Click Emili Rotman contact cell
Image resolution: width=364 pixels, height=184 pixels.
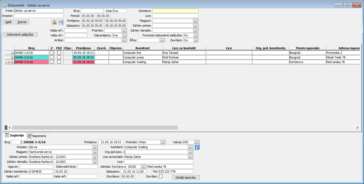tap(184, 57)
